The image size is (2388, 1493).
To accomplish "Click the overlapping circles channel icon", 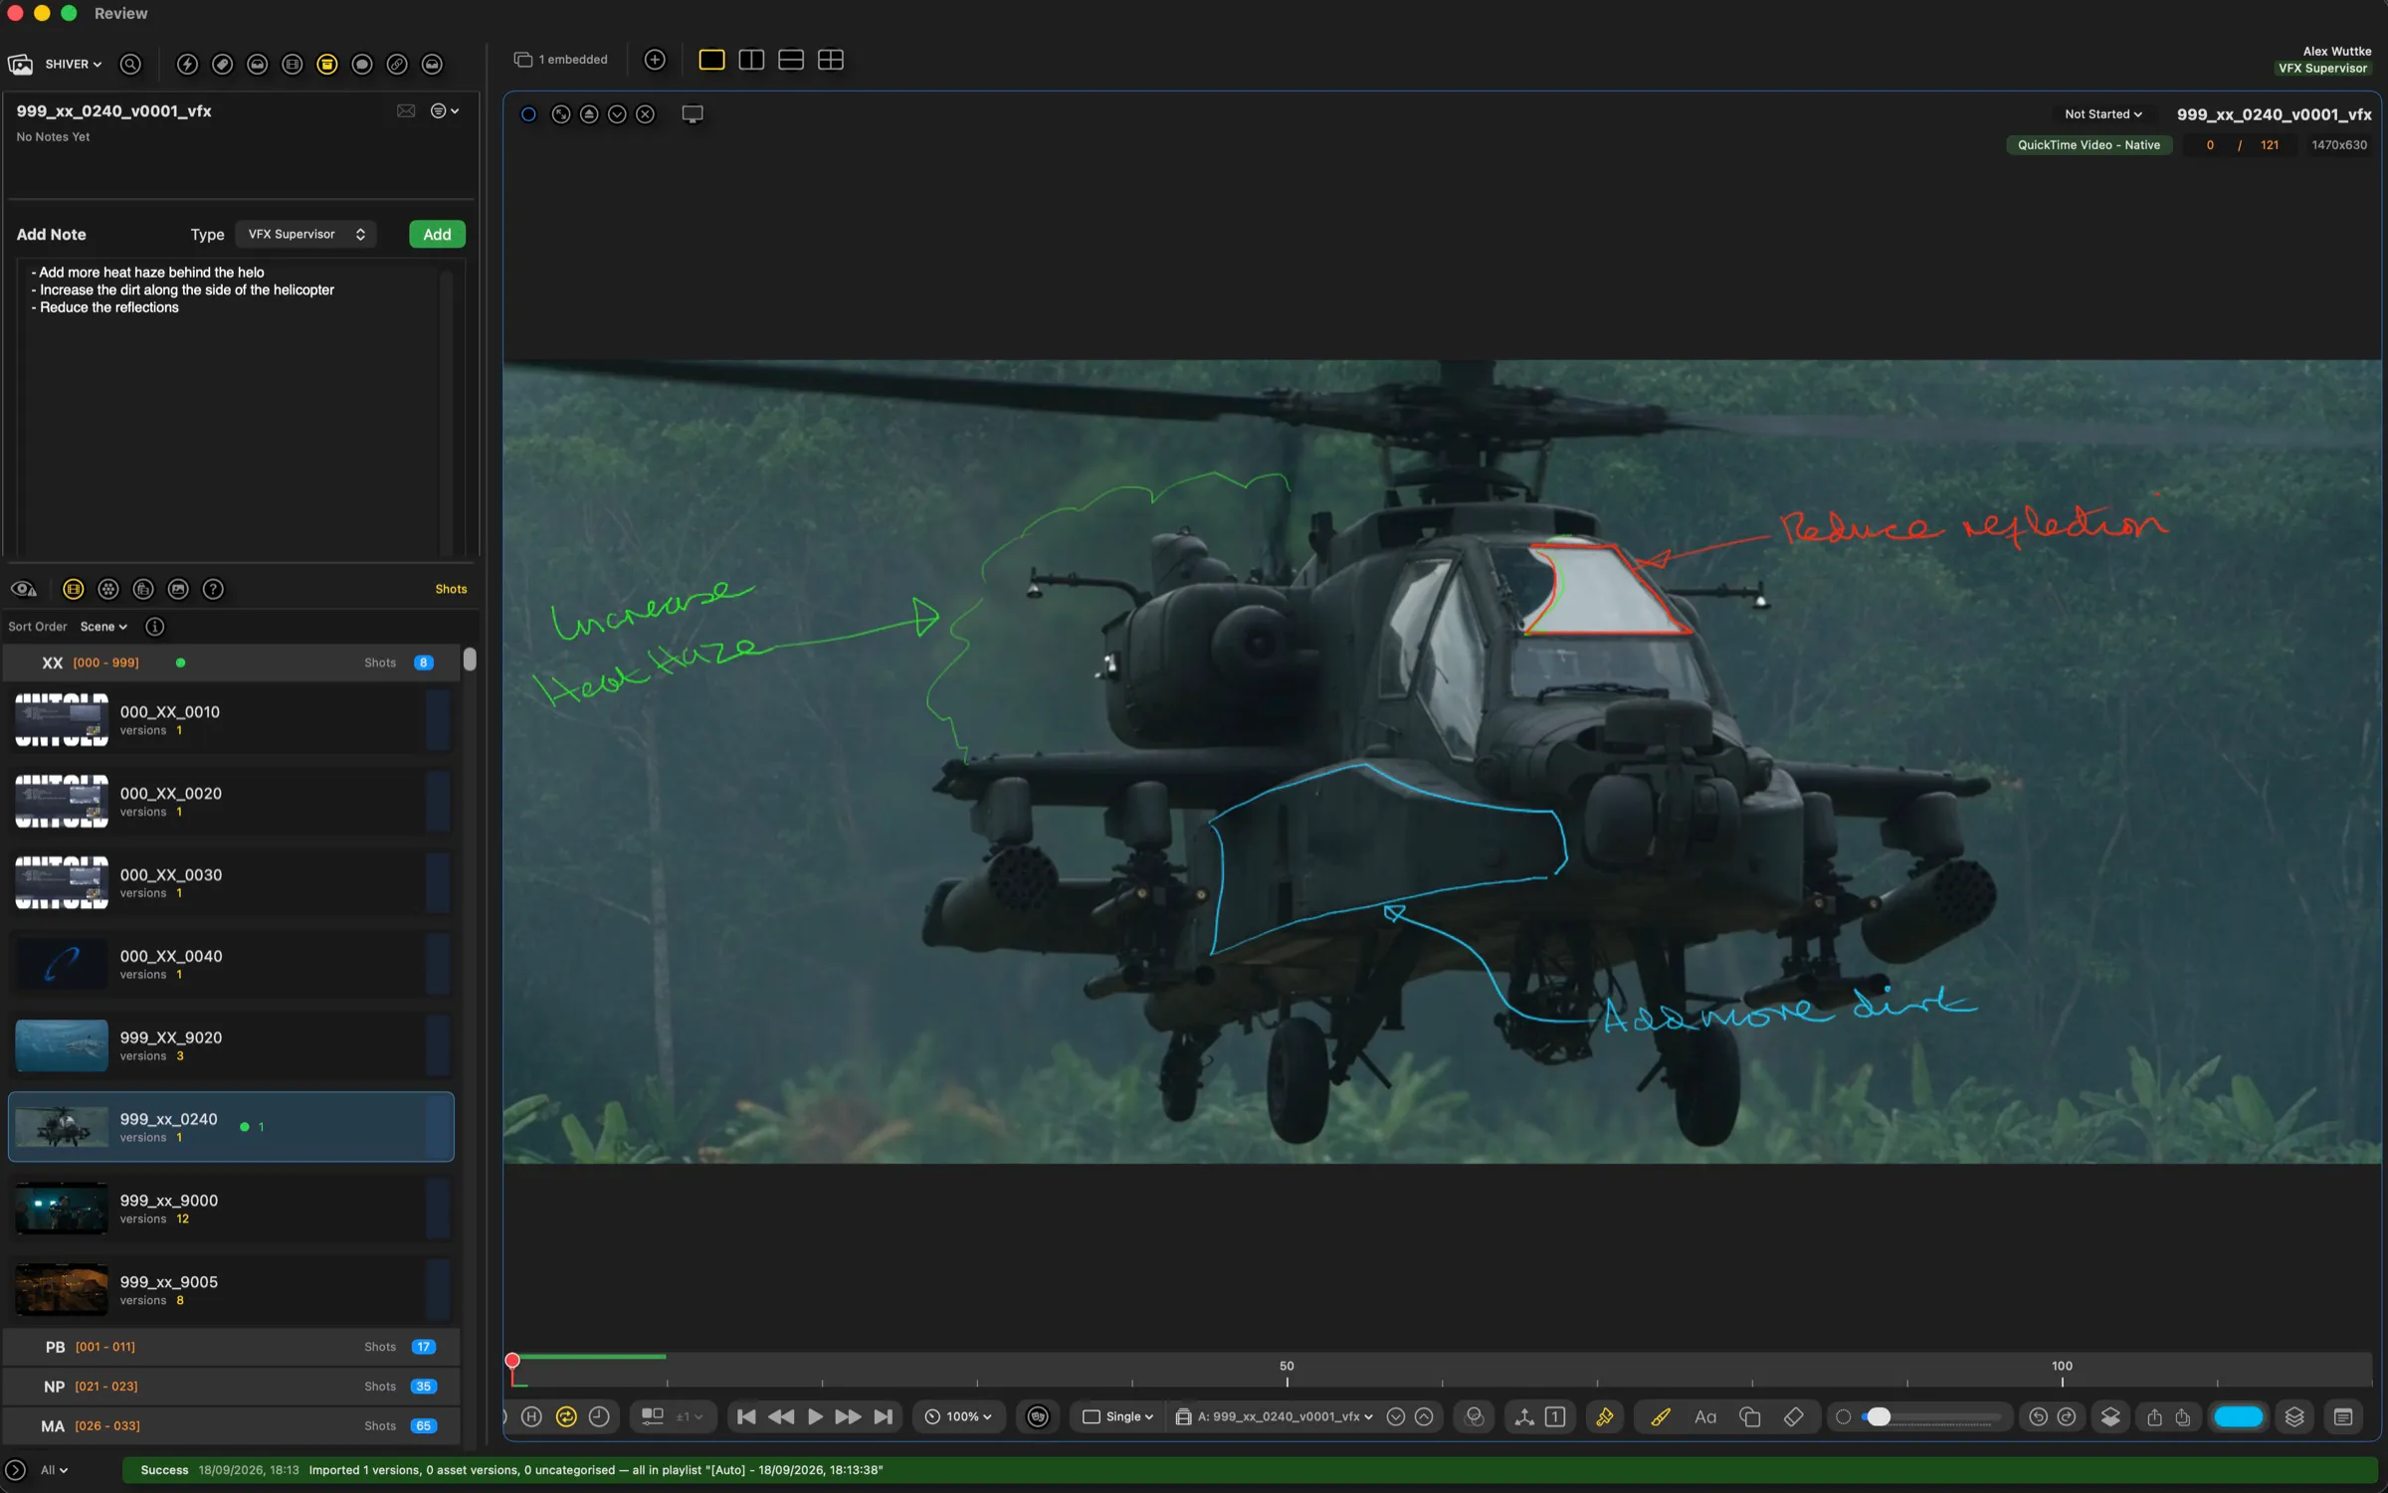I will click(x=1475, y=1416).
